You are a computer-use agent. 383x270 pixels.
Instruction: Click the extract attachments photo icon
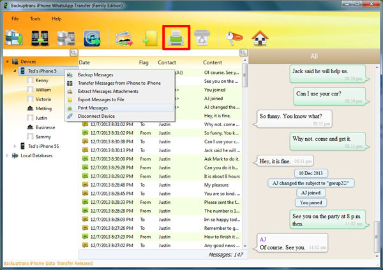pyautogui.click(x=124, y=38)
